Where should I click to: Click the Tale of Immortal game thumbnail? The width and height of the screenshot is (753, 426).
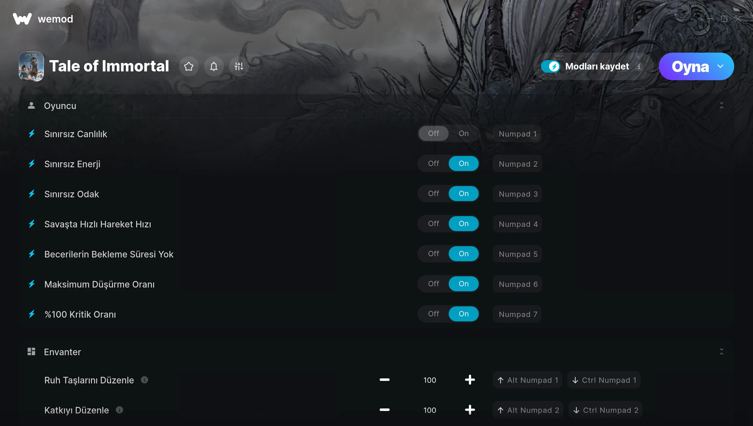pyautogui.click(x=31, y=66)
